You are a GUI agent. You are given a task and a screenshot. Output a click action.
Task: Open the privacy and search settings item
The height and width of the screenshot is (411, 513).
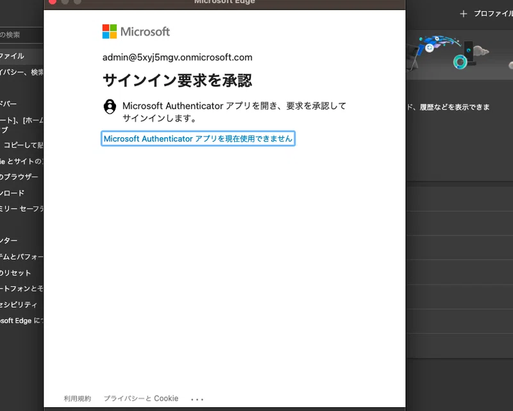point(21,72)
